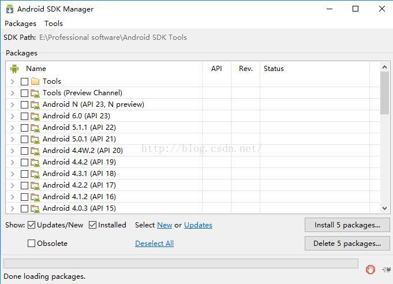
Task: Expand the Android 4.1.2 (API 16) node
Action: pyautogui.click(x=12, y=197)
